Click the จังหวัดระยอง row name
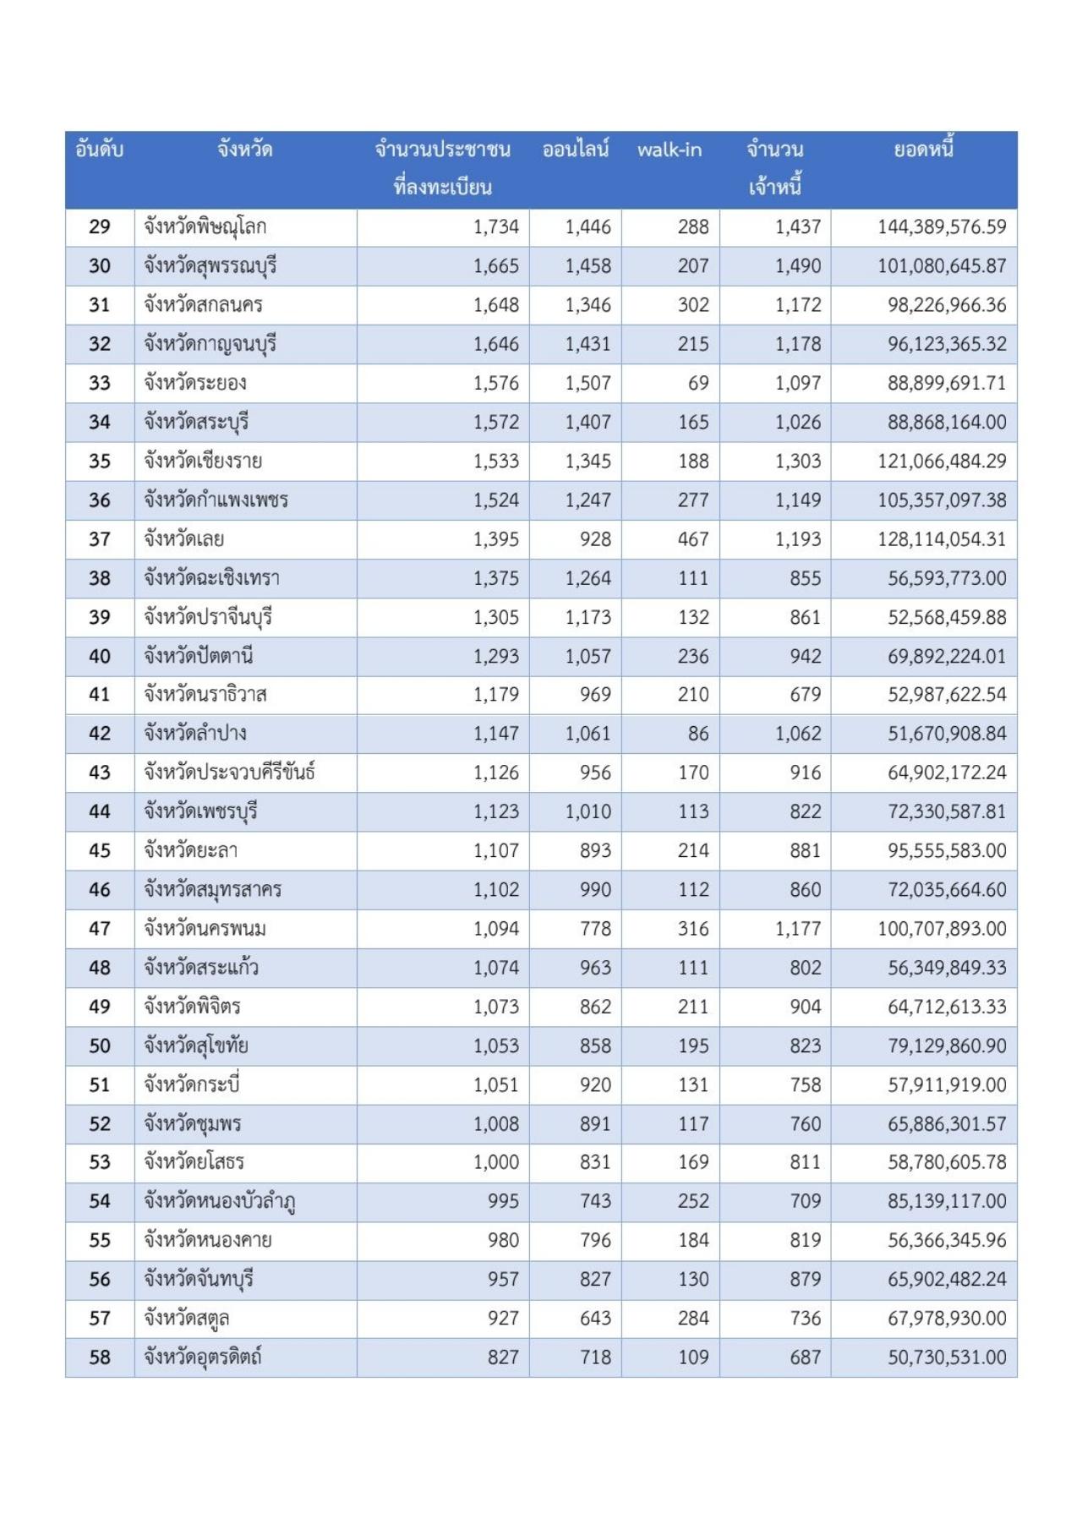 click(195, 383)
